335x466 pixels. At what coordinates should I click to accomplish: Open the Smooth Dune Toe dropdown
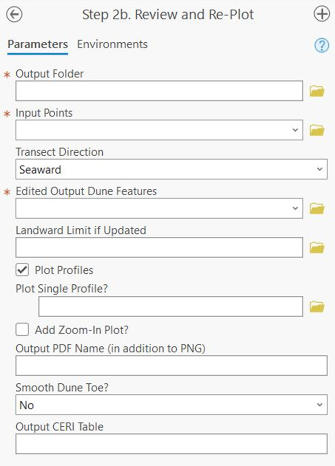(171, 405)
